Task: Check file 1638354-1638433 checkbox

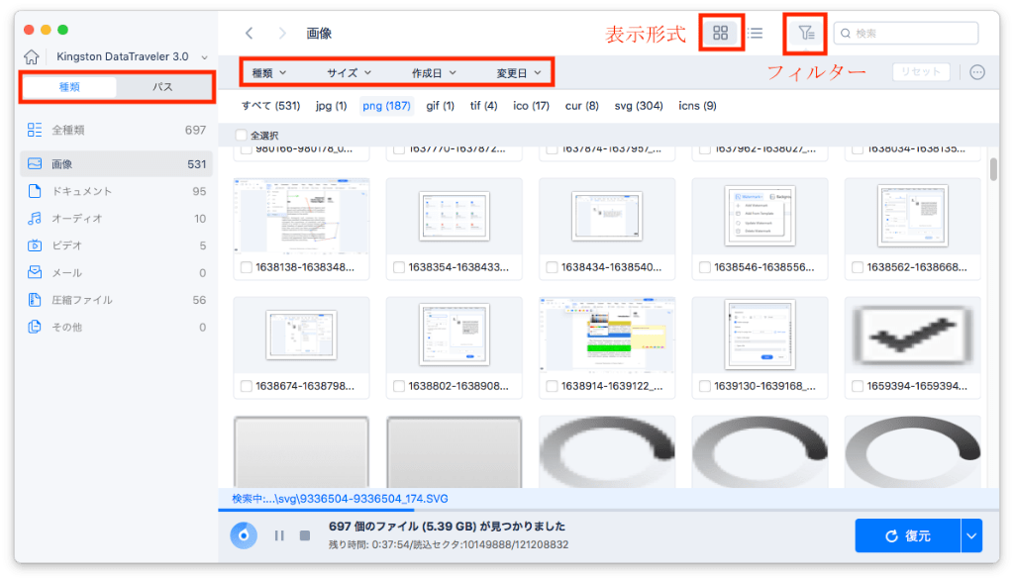Action: point(398,267)
